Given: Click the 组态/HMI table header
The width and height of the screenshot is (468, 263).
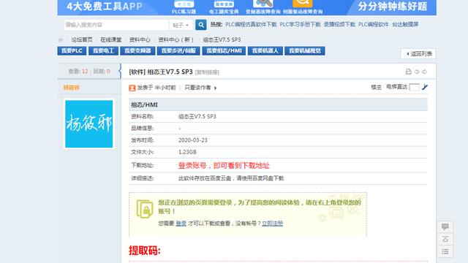Looking at the screenshot, I should coord(278,104).
